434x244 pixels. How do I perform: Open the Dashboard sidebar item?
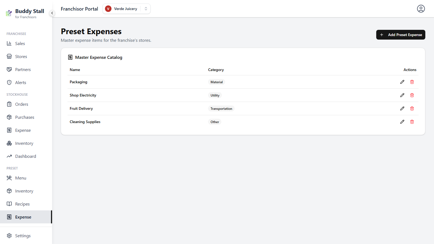click(x=26, y=156)
